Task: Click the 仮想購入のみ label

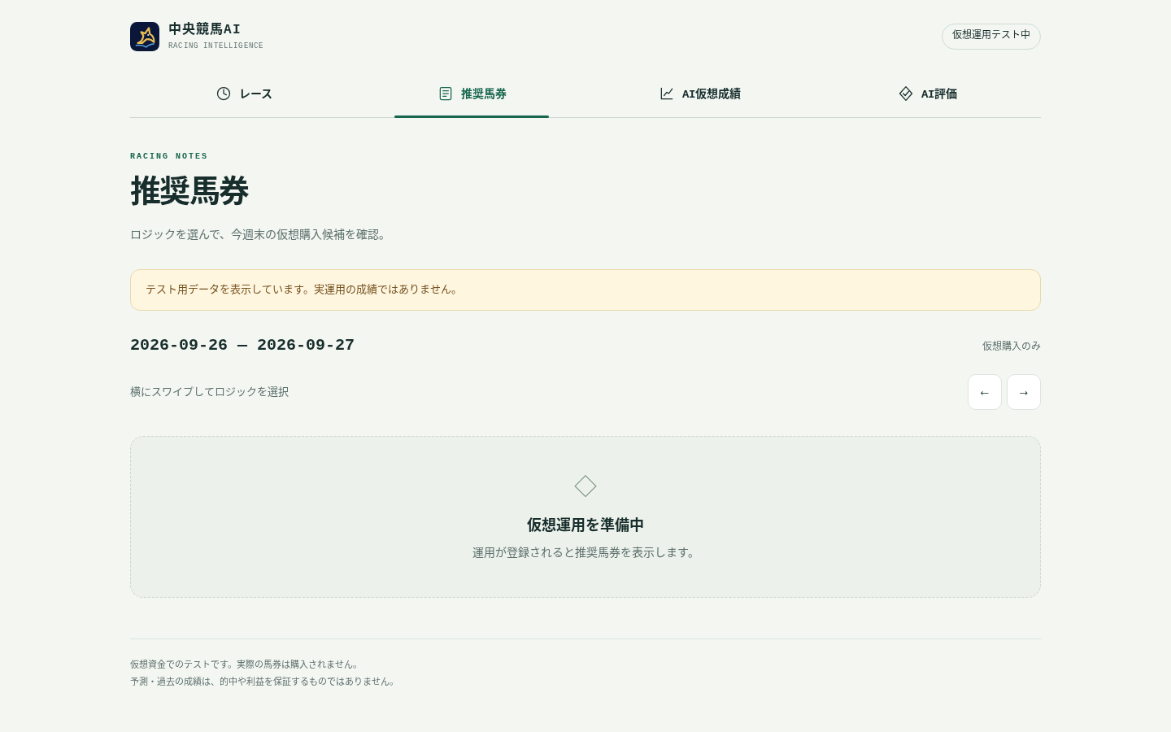Action: coord(1012,346)
